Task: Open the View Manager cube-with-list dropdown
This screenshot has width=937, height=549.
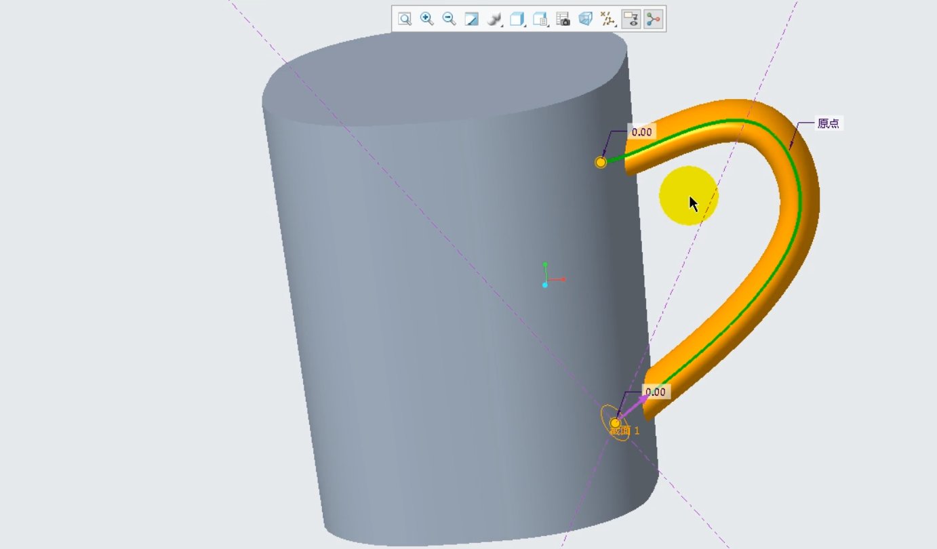Action: point(540,19)
